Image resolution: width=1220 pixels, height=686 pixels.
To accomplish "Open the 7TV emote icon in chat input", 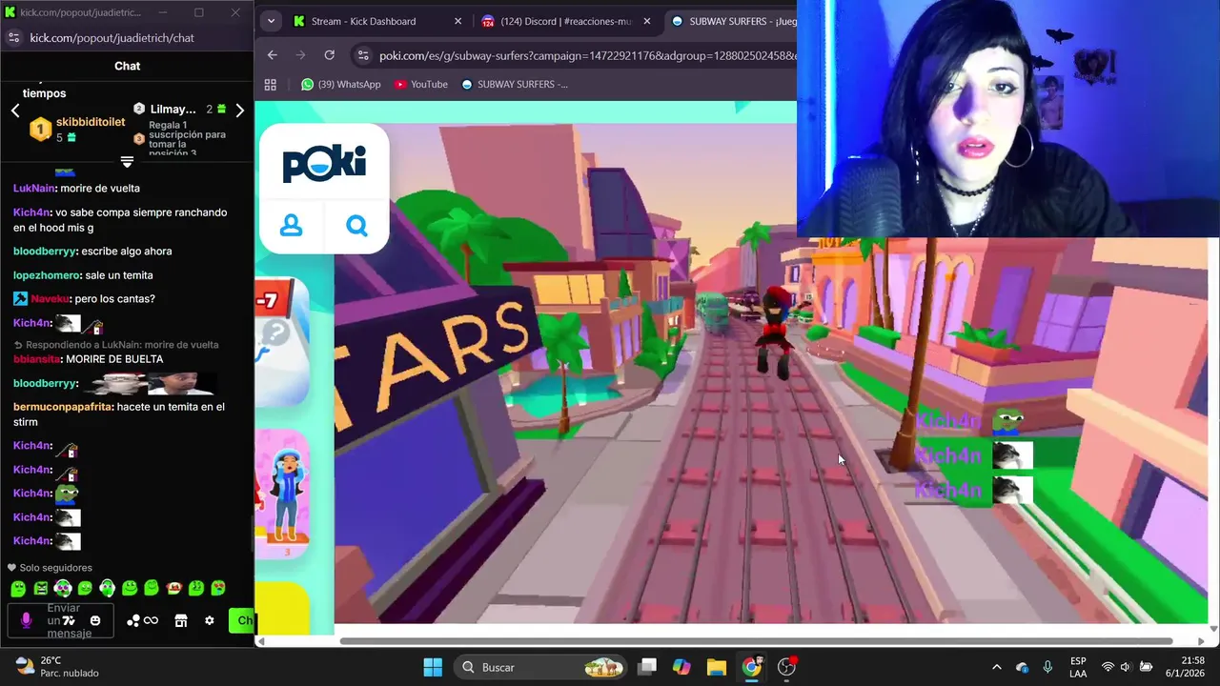I will (69, 620).
